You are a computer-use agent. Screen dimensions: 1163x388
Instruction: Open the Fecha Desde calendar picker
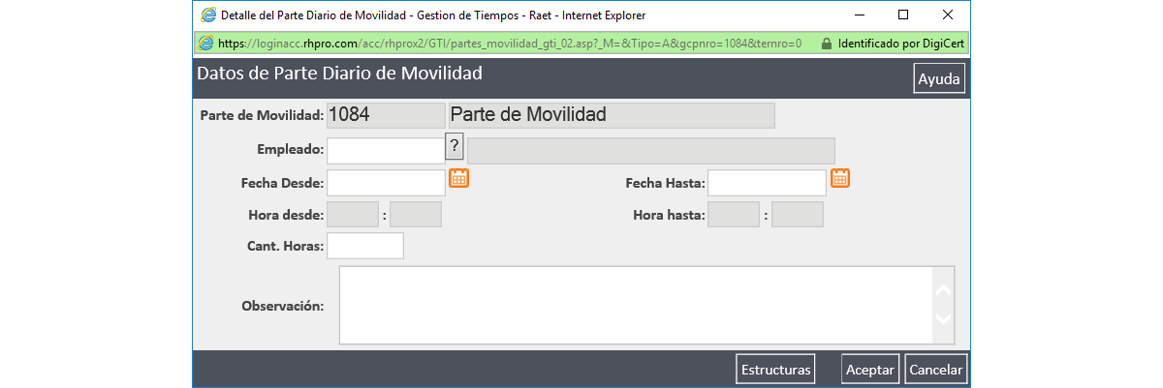[459, 178]
